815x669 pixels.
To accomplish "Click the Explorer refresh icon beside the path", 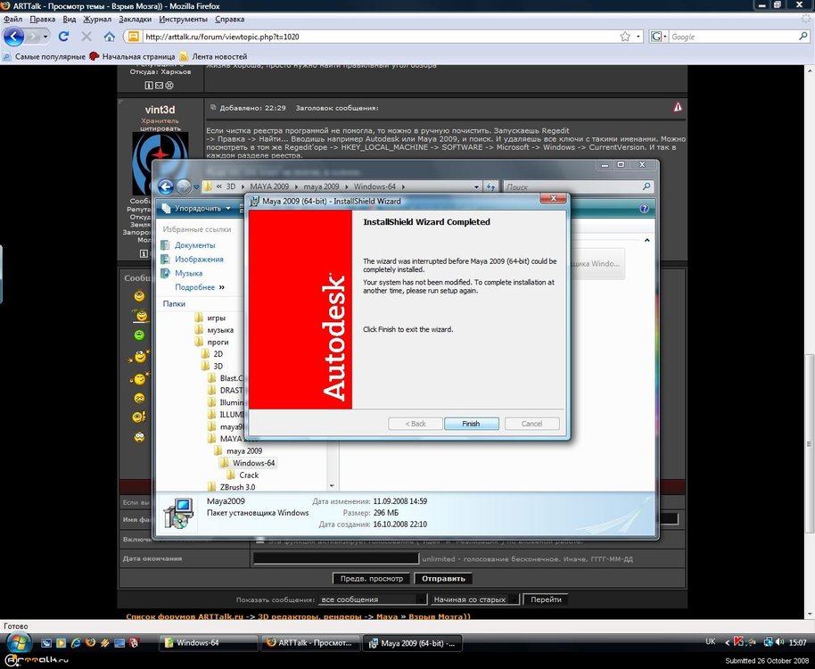I will click(490, 186).
